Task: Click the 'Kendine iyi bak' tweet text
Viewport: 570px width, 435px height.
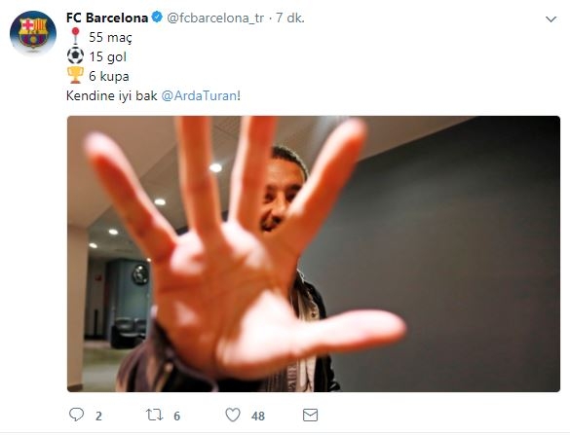Action: [x=112, y=96]
